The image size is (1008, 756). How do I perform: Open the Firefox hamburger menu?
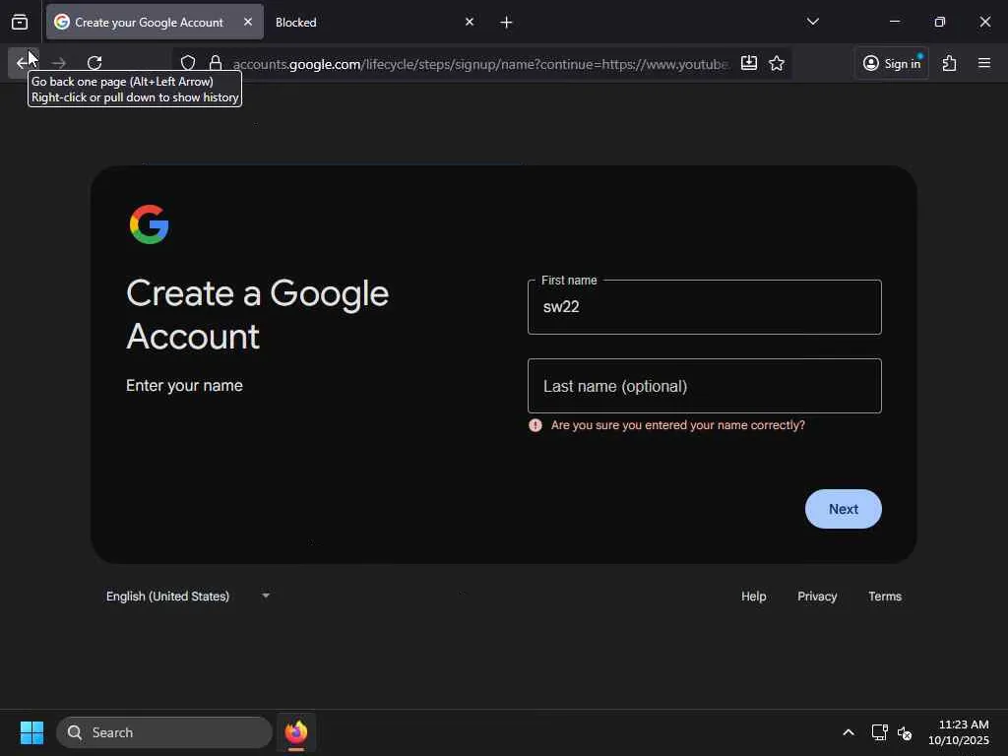984,63
